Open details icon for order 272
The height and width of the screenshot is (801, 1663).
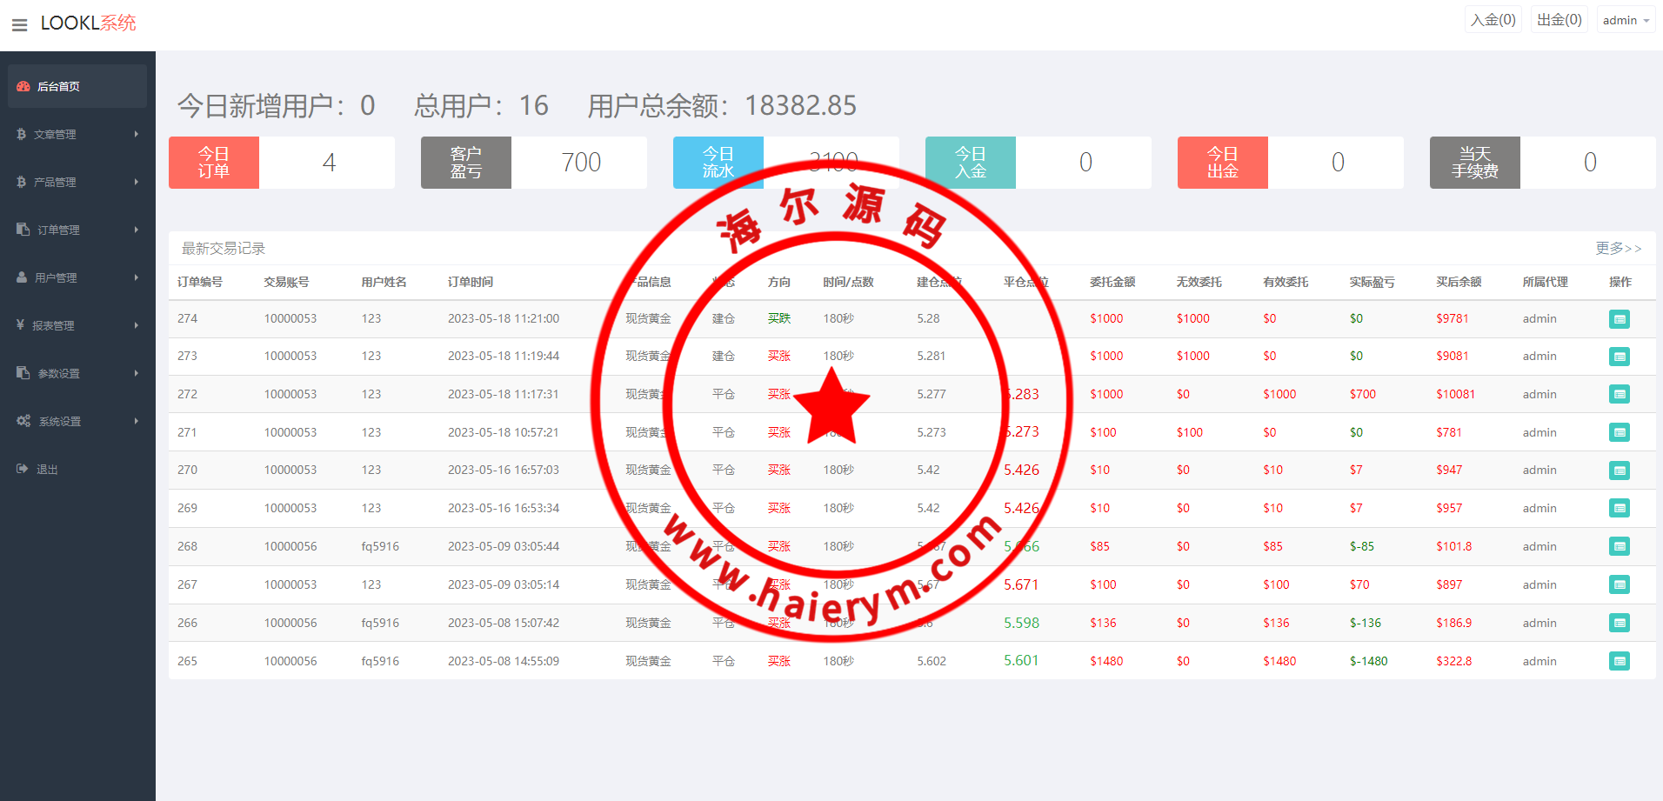pyautogui.click(x=1619, y=395)
